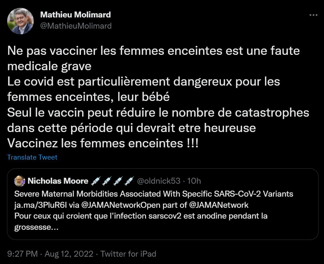Open the Twitter for iPad source link

pyautogui.click(x=128, y=254)
